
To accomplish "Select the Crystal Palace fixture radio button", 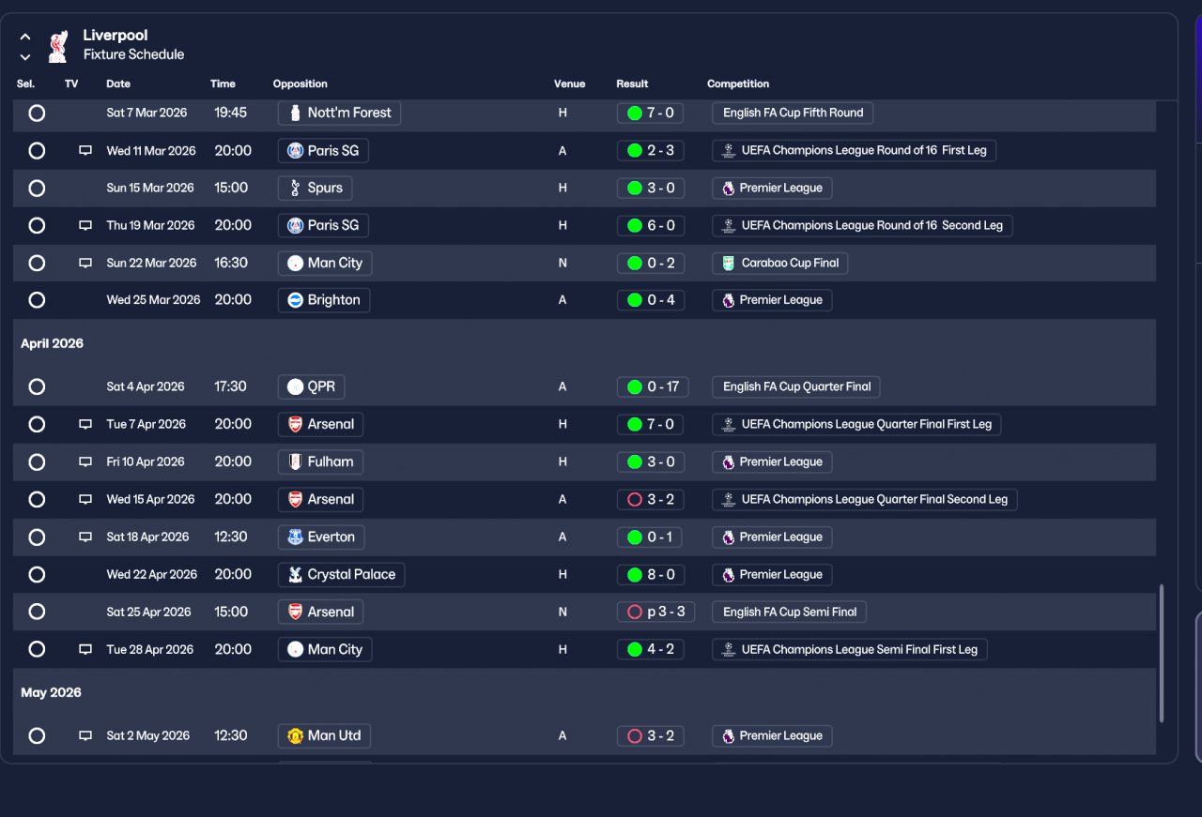I will 37,574.
